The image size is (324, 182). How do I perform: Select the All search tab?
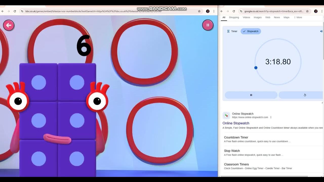coord(224,17)
